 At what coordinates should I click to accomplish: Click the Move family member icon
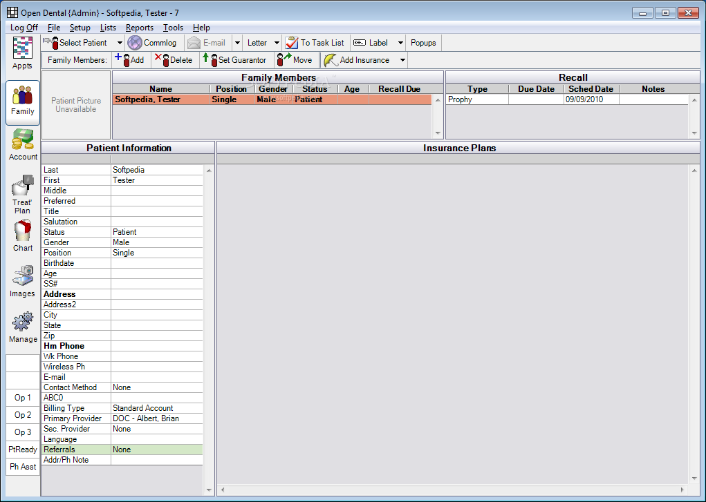[x=284, y=59]
